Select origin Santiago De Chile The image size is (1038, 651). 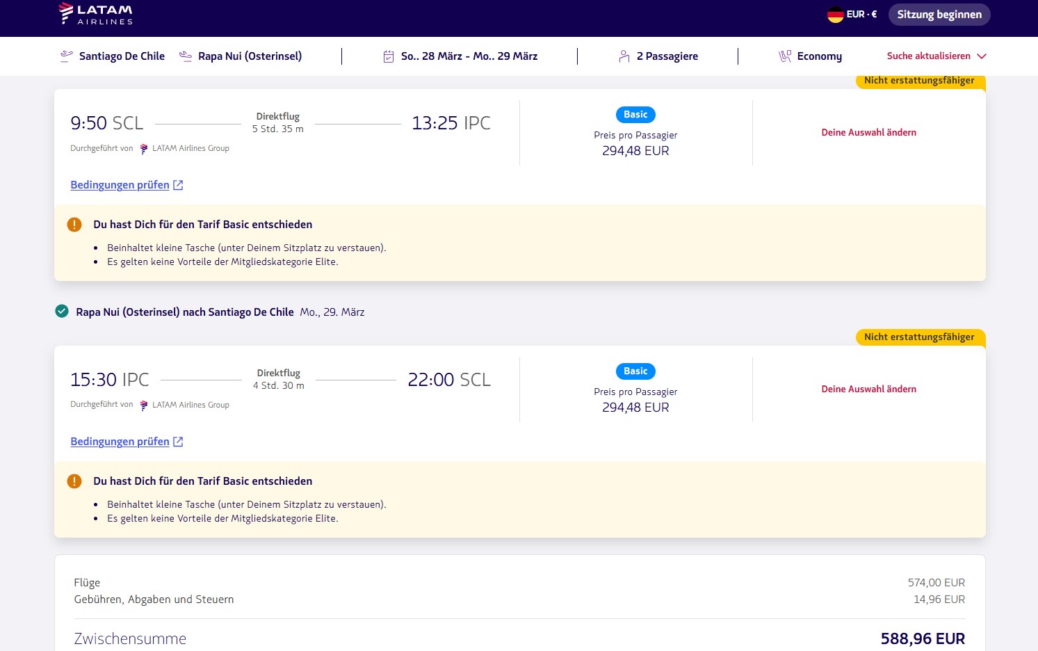(x=122, y=56)
